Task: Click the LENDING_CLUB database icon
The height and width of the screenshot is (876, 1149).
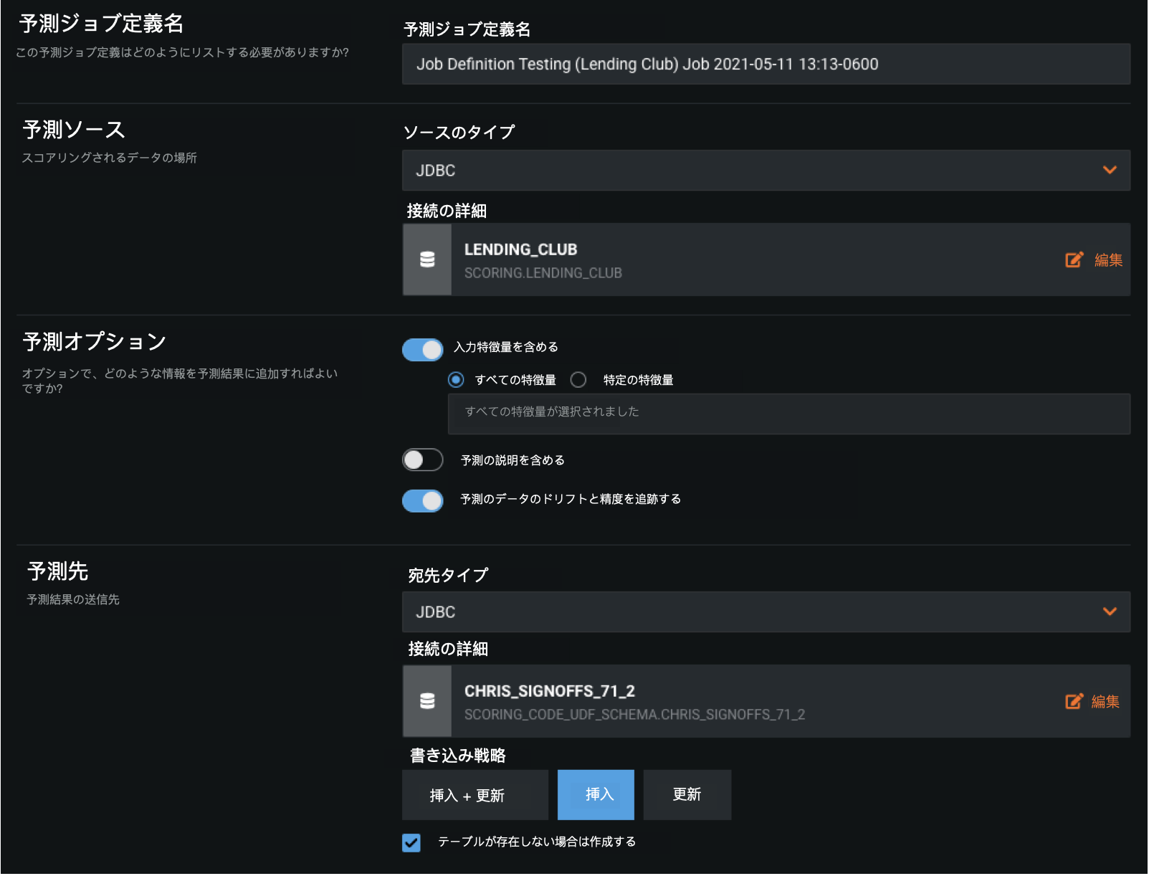Action: 427,260
